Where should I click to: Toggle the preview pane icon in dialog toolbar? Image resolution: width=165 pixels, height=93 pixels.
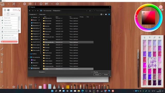pyautogui.click(x=106, y=14)
